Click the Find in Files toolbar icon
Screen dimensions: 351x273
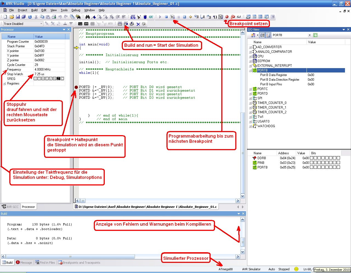[78, 17]
